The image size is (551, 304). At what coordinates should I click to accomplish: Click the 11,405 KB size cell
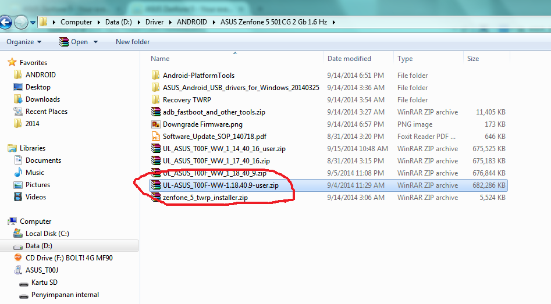click(490, 112)
